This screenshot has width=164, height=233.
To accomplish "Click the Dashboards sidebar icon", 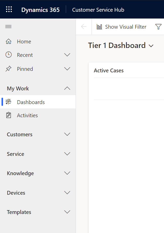I will (x=9, y=102).
